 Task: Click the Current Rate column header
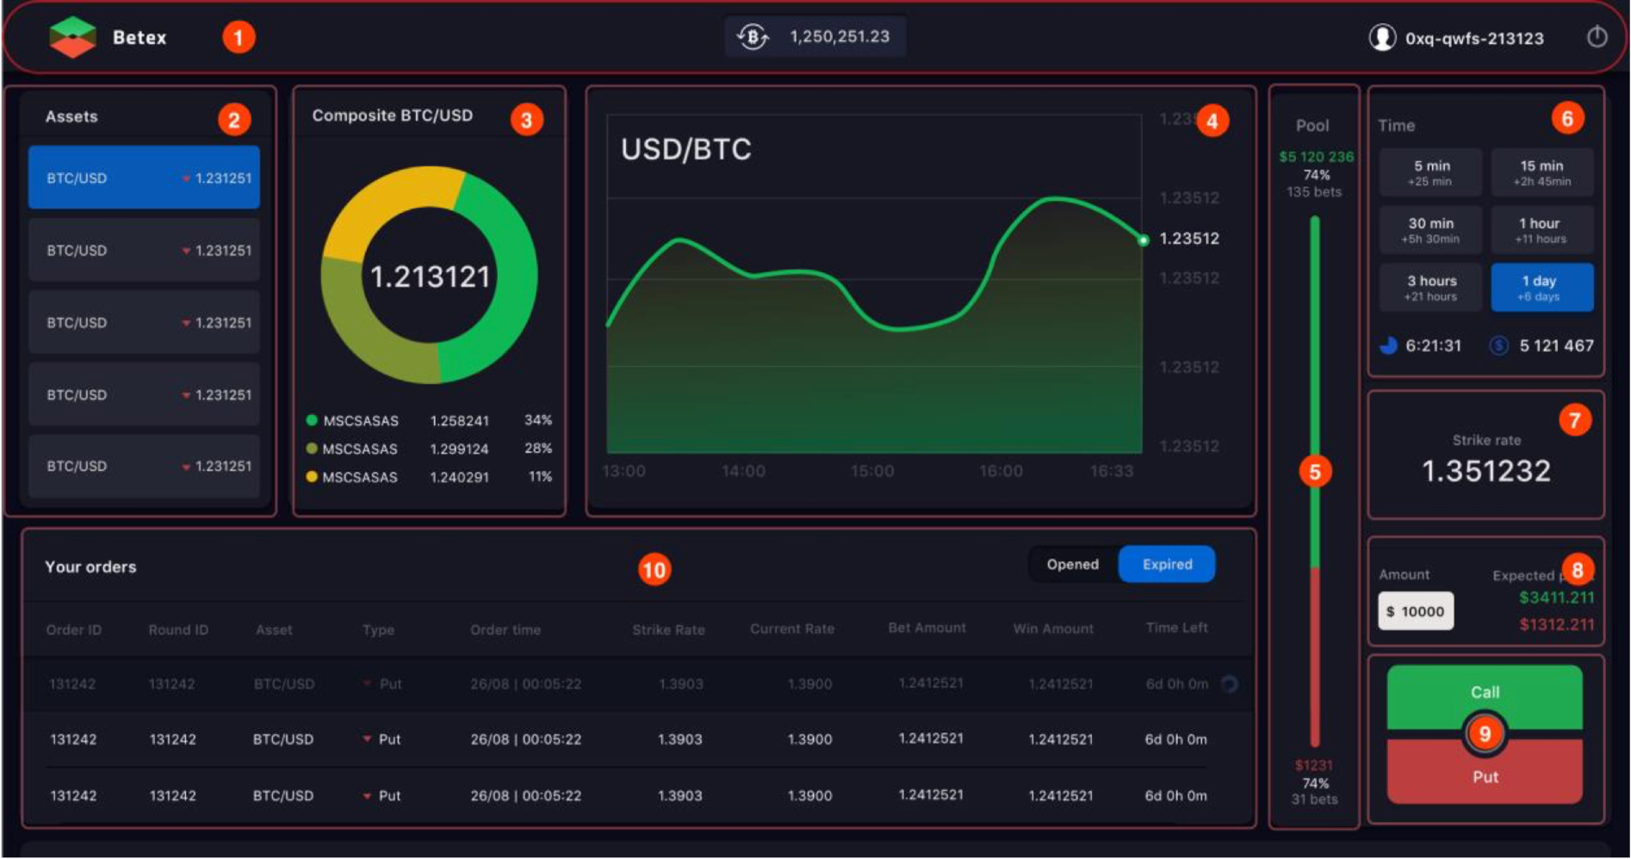coord(792,628)
